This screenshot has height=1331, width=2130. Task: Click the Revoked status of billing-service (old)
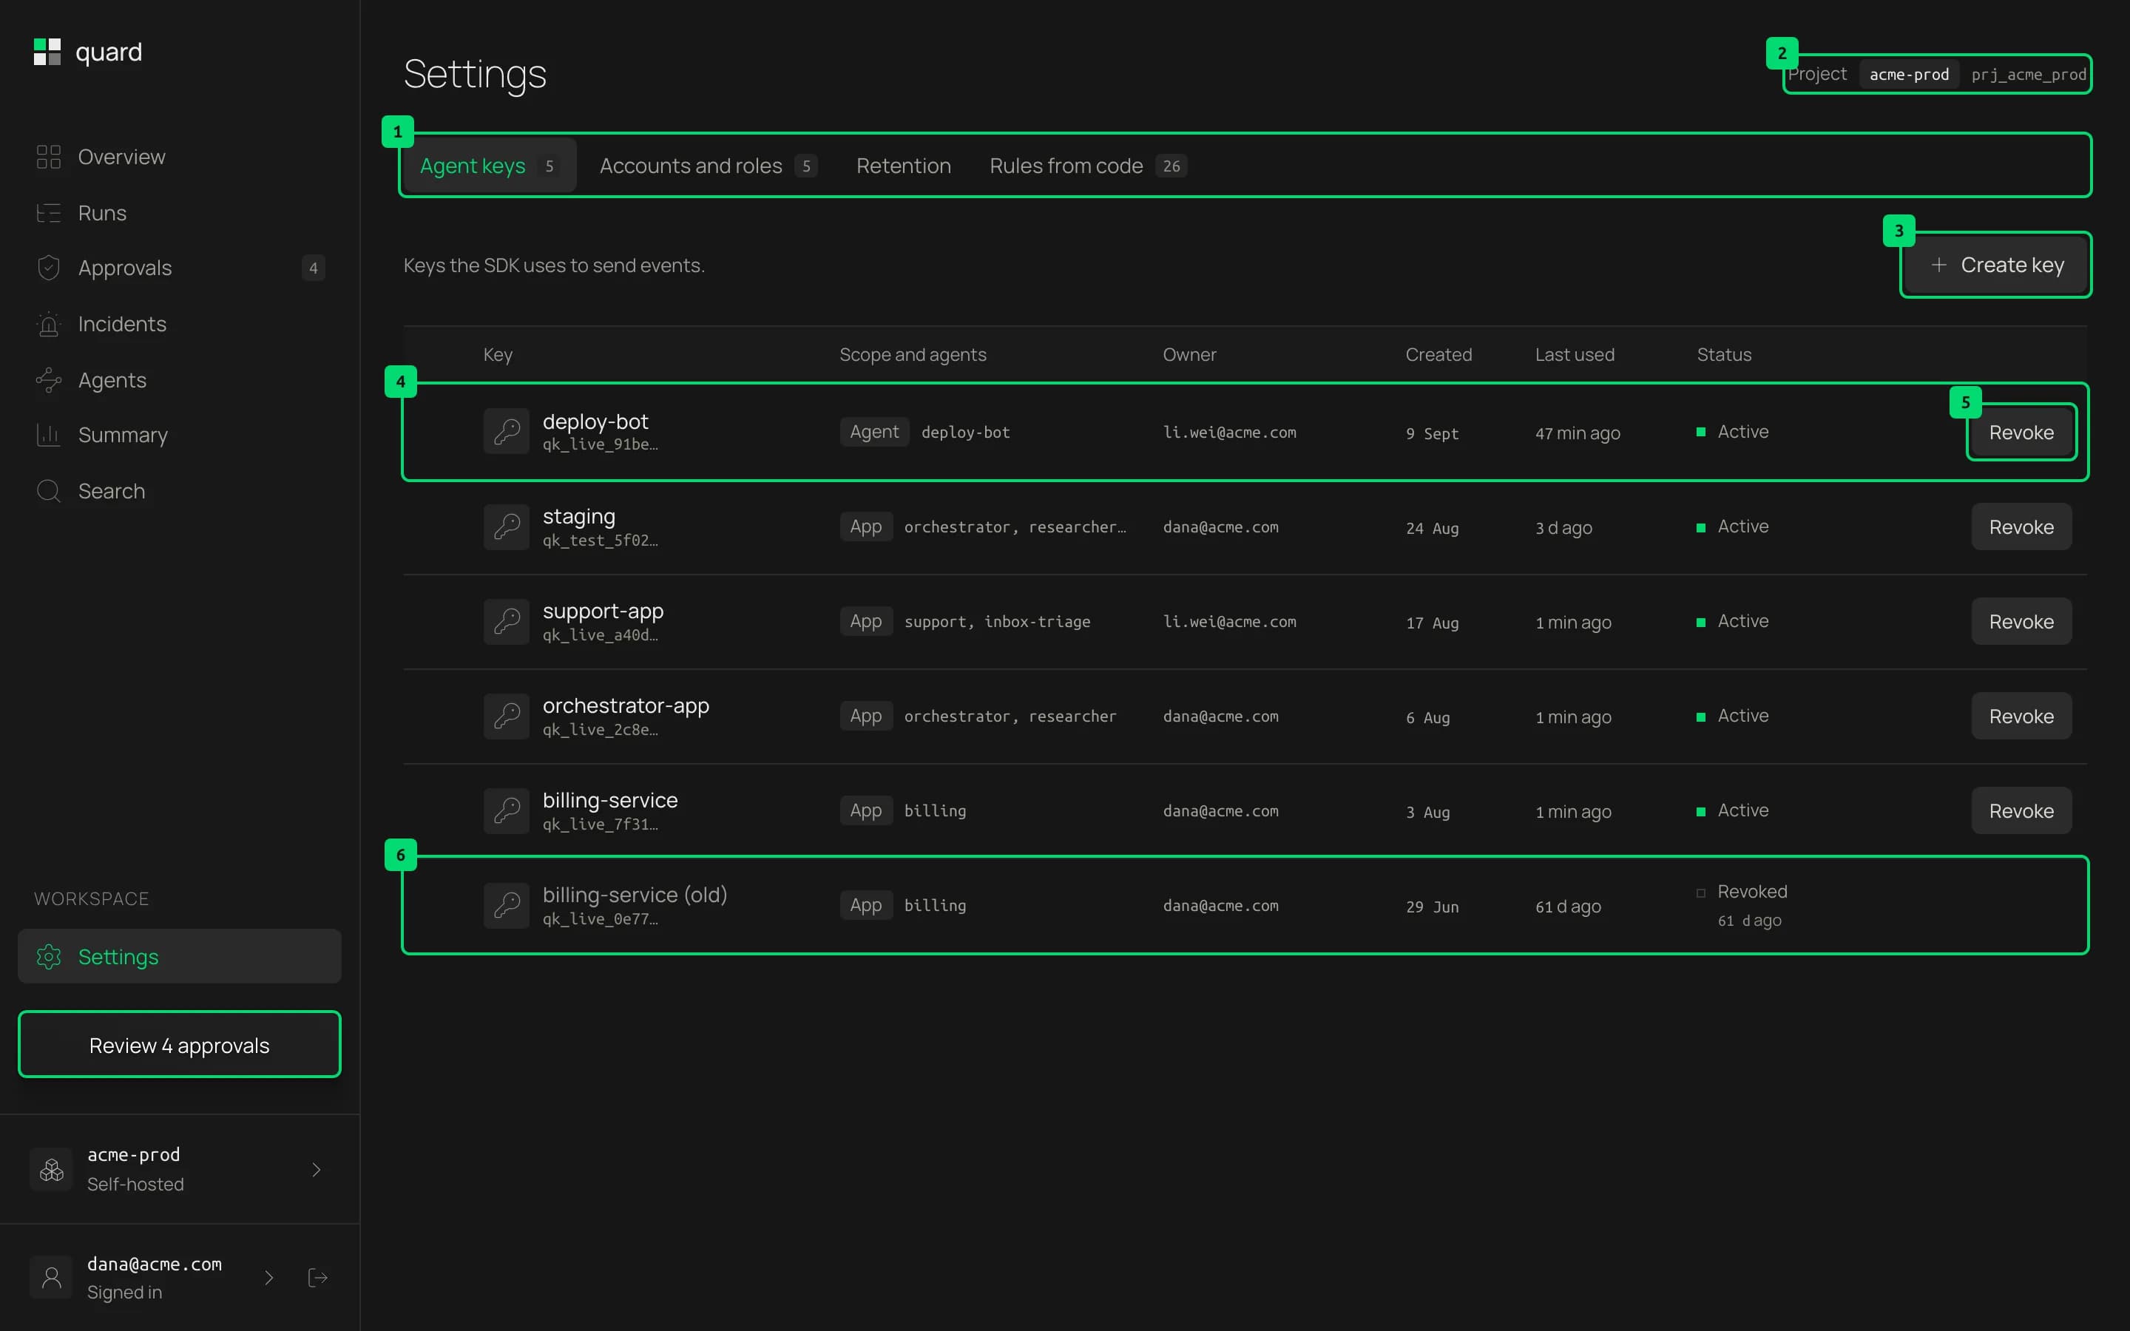(1751, 892)
